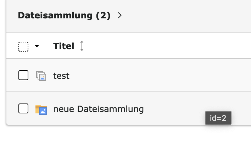Click the static image collection icon beside test

coord(41,76)
